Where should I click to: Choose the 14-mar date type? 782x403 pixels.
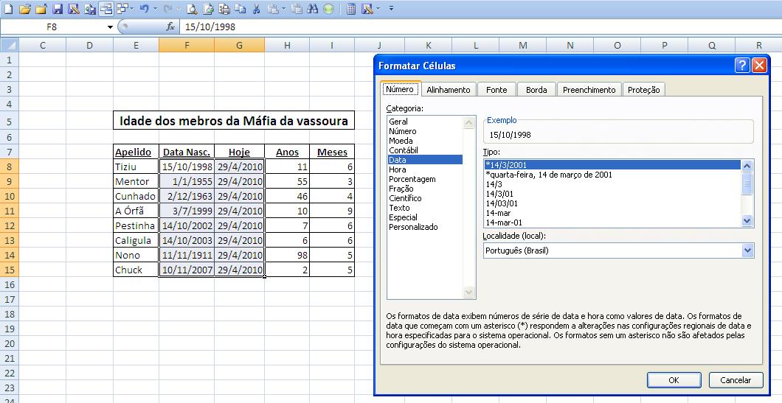point(612,213)
